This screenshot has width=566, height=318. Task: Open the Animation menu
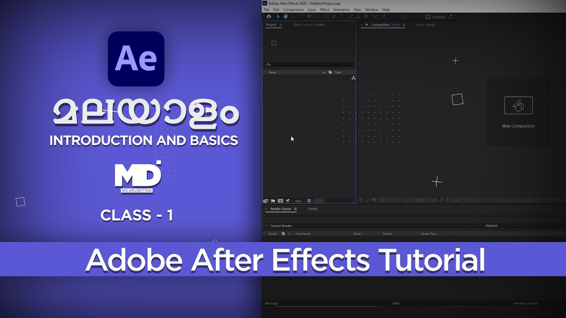click(341, 10)
